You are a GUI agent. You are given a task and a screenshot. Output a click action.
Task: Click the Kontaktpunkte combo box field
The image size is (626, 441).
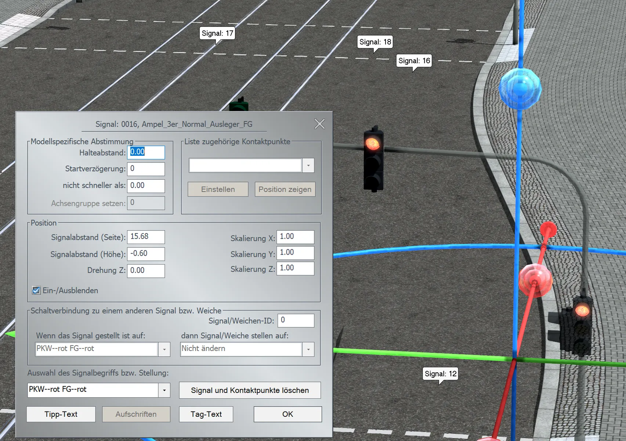pos(245,166)
